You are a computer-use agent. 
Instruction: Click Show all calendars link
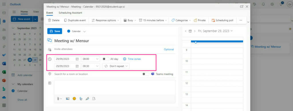tap(22, 100)
